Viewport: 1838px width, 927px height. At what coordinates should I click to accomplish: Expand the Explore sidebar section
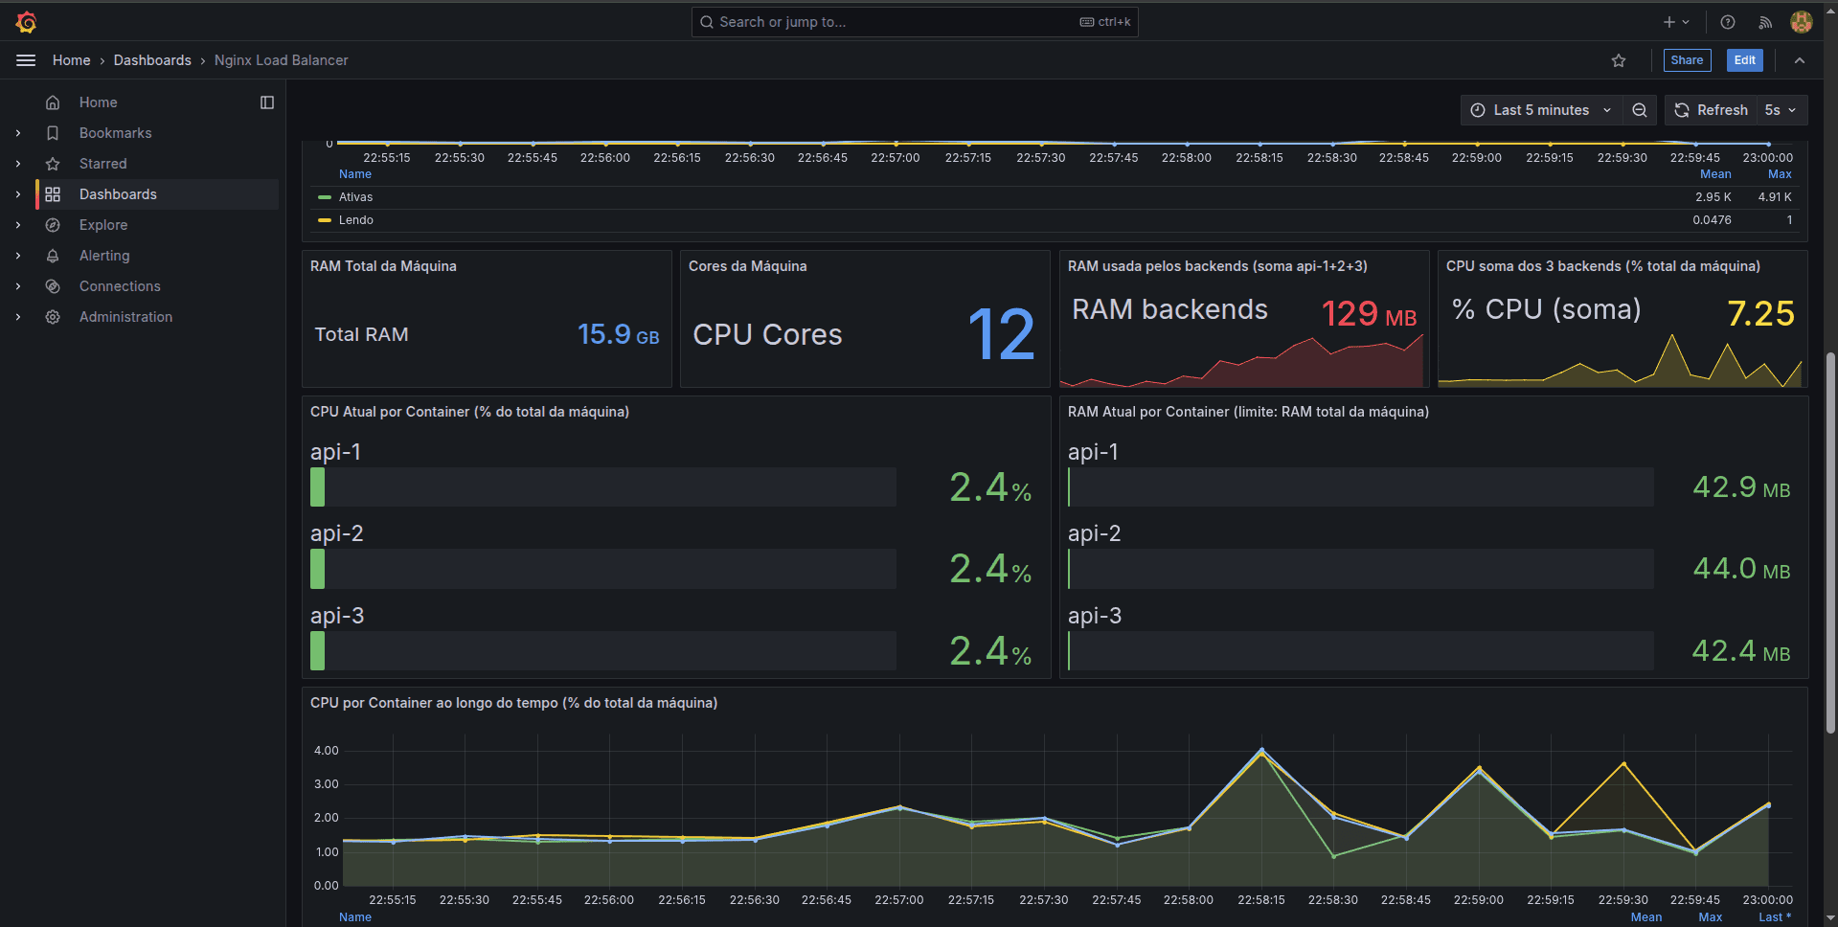click(x=18, y=225)
